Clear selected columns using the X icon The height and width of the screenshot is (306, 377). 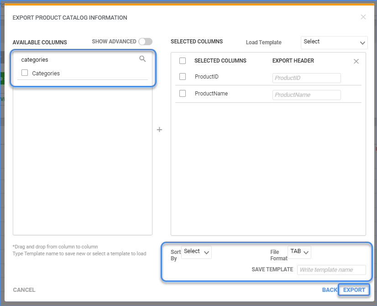(x=356, y=60)
